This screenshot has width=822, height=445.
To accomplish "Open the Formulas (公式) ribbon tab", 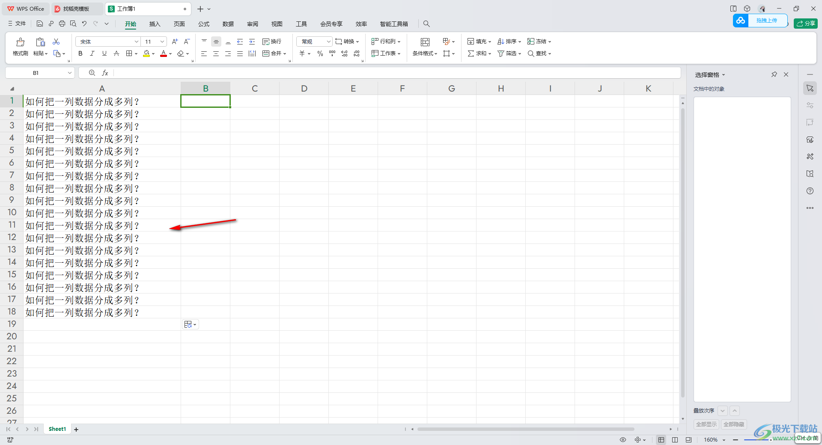I will coord(204,24).
